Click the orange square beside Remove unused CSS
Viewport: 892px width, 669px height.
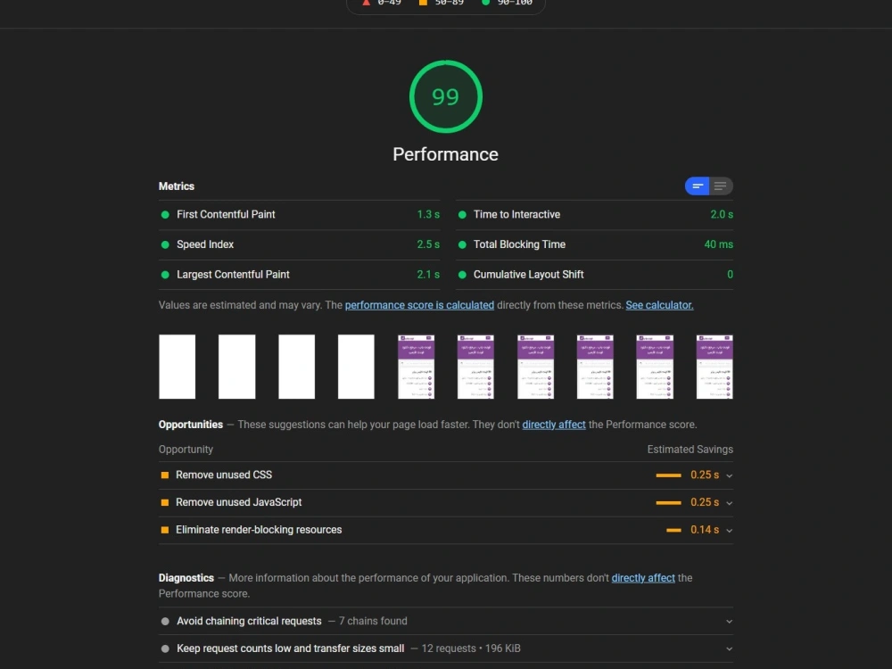coord(165,475)
